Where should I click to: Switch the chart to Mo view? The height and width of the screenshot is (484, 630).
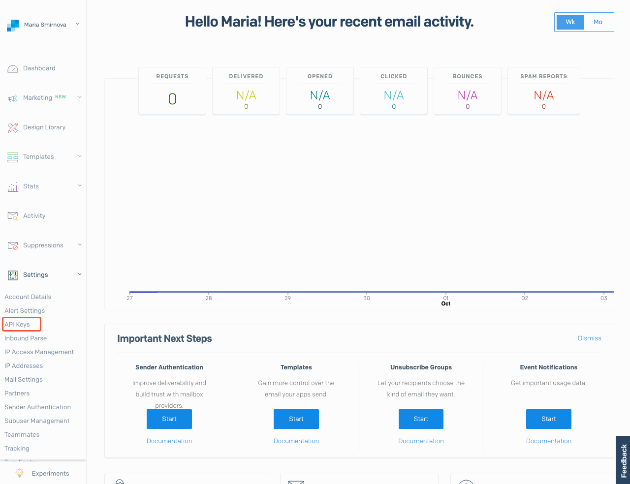598,22
